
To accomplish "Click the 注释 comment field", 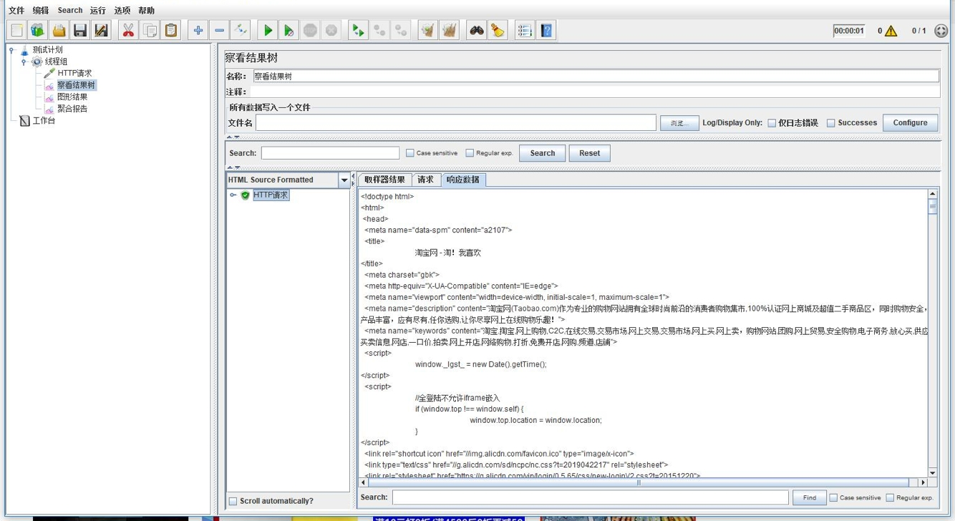I will [x=596, y=92].
